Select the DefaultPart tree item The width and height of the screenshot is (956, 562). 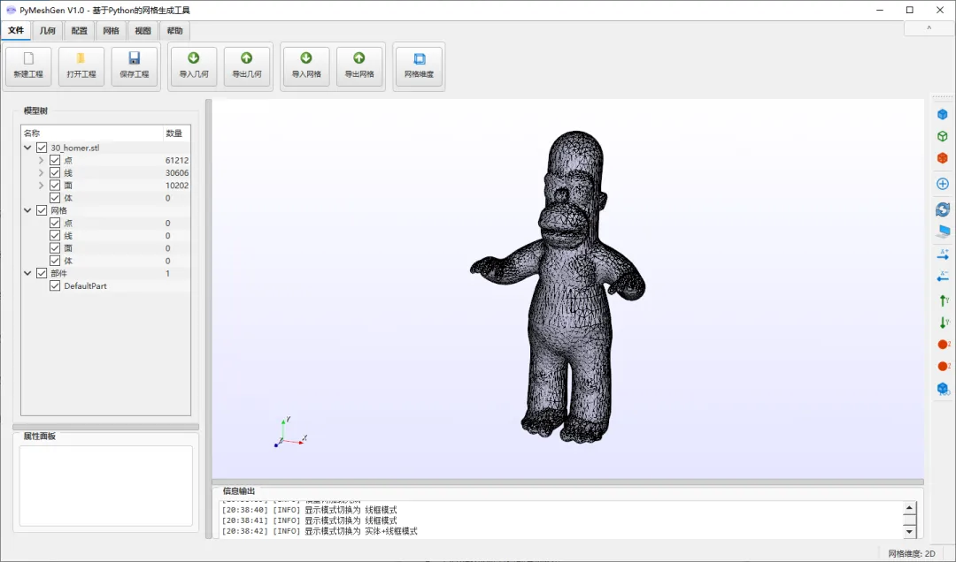point(85,285)
